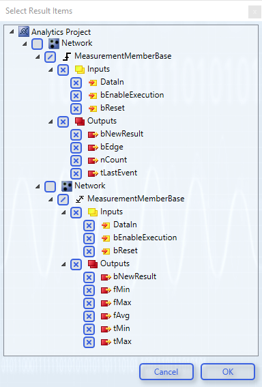Screen dimensions: 262x387
Task: Confirm selection with the OK button
Action: click(228, 372)
